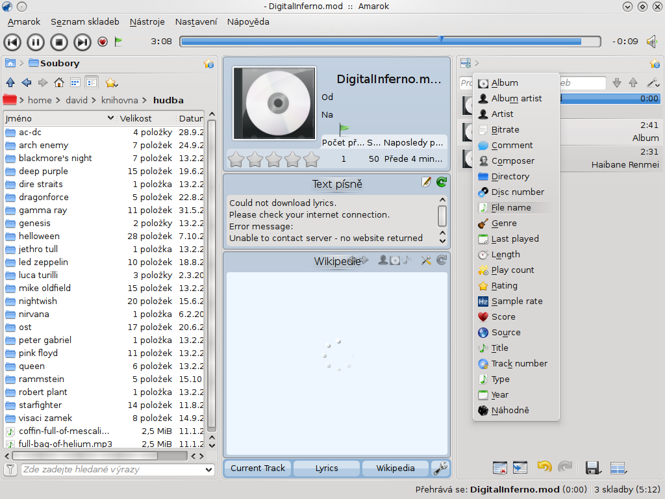Choose 'Album' from the sort menu
Viewport: 665px width, 499px height.
pyautogui.click(x=516, y=83)
